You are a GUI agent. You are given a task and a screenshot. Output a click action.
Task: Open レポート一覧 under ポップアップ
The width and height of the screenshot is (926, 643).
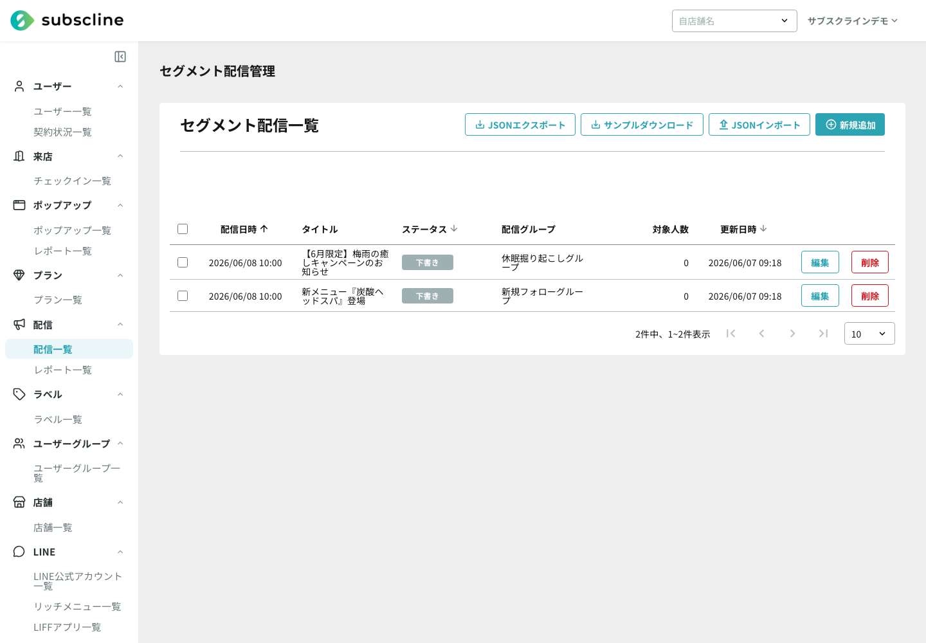coord(62,251)
